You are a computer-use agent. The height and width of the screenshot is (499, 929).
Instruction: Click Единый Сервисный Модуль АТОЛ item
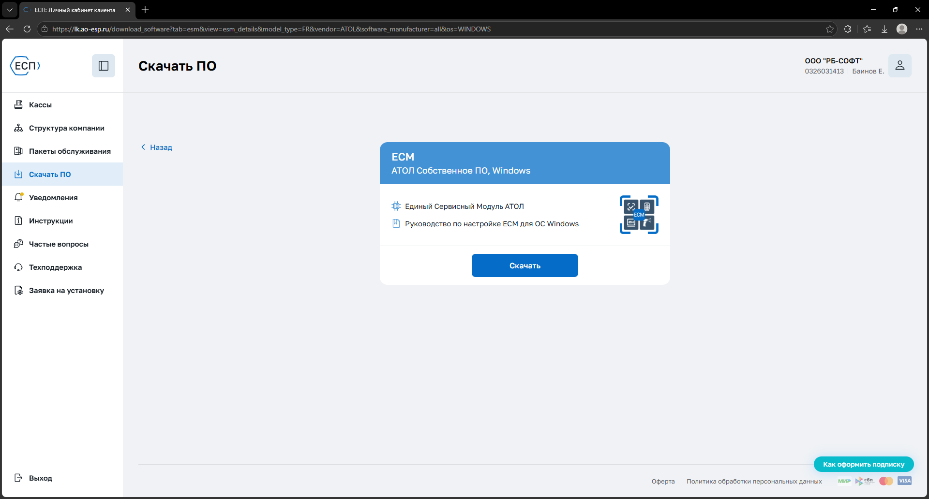pos(464,206)
